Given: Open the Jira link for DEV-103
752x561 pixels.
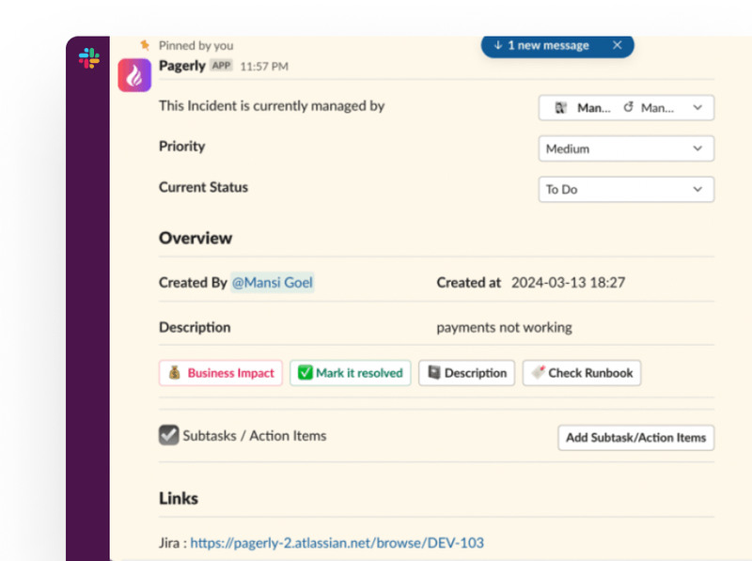Looking at the screenshot, I should 337,542.
